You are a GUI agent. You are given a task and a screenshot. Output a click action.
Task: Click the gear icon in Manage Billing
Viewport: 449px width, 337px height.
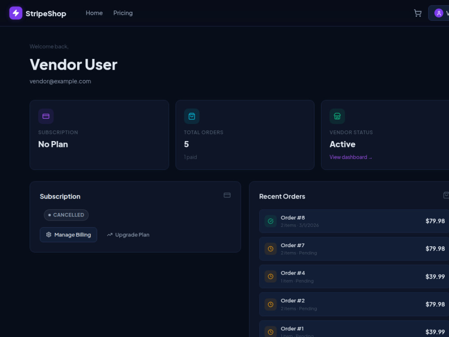click(48, 235)
